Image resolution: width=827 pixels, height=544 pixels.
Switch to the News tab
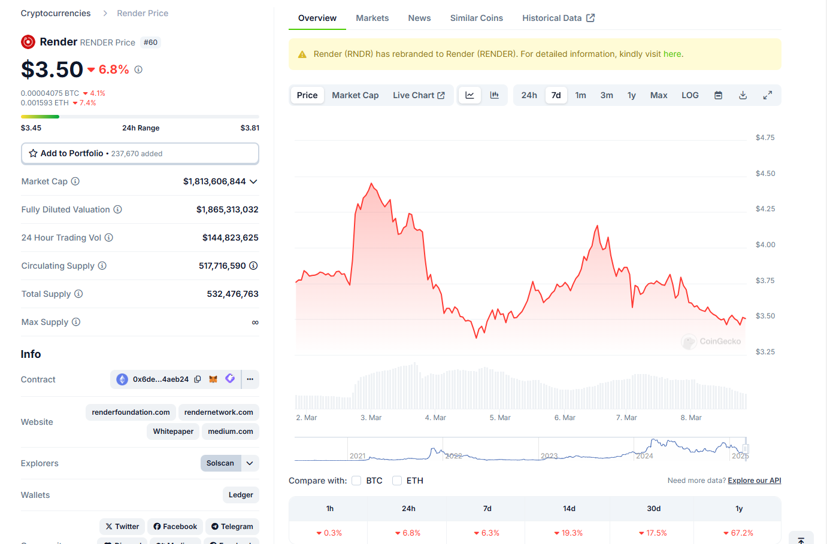420,18
